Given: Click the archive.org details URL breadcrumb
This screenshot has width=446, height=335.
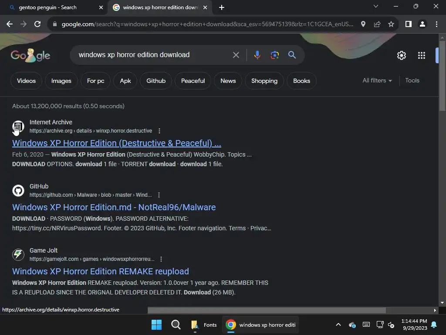Looking at the screenshot, I should click(91, 131).
